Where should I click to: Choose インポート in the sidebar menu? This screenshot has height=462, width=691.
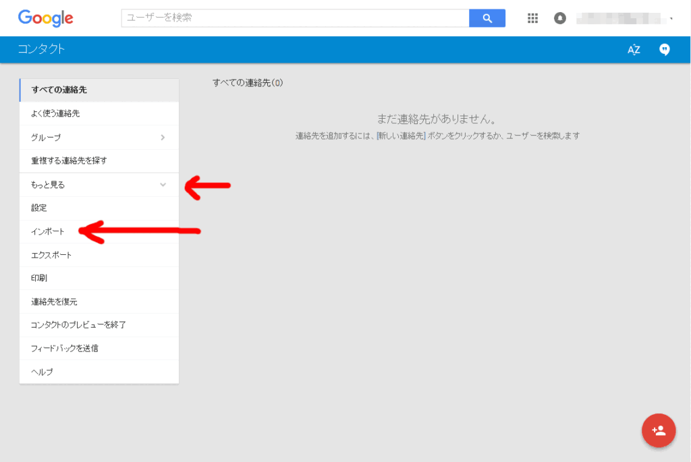coord(48,231)
